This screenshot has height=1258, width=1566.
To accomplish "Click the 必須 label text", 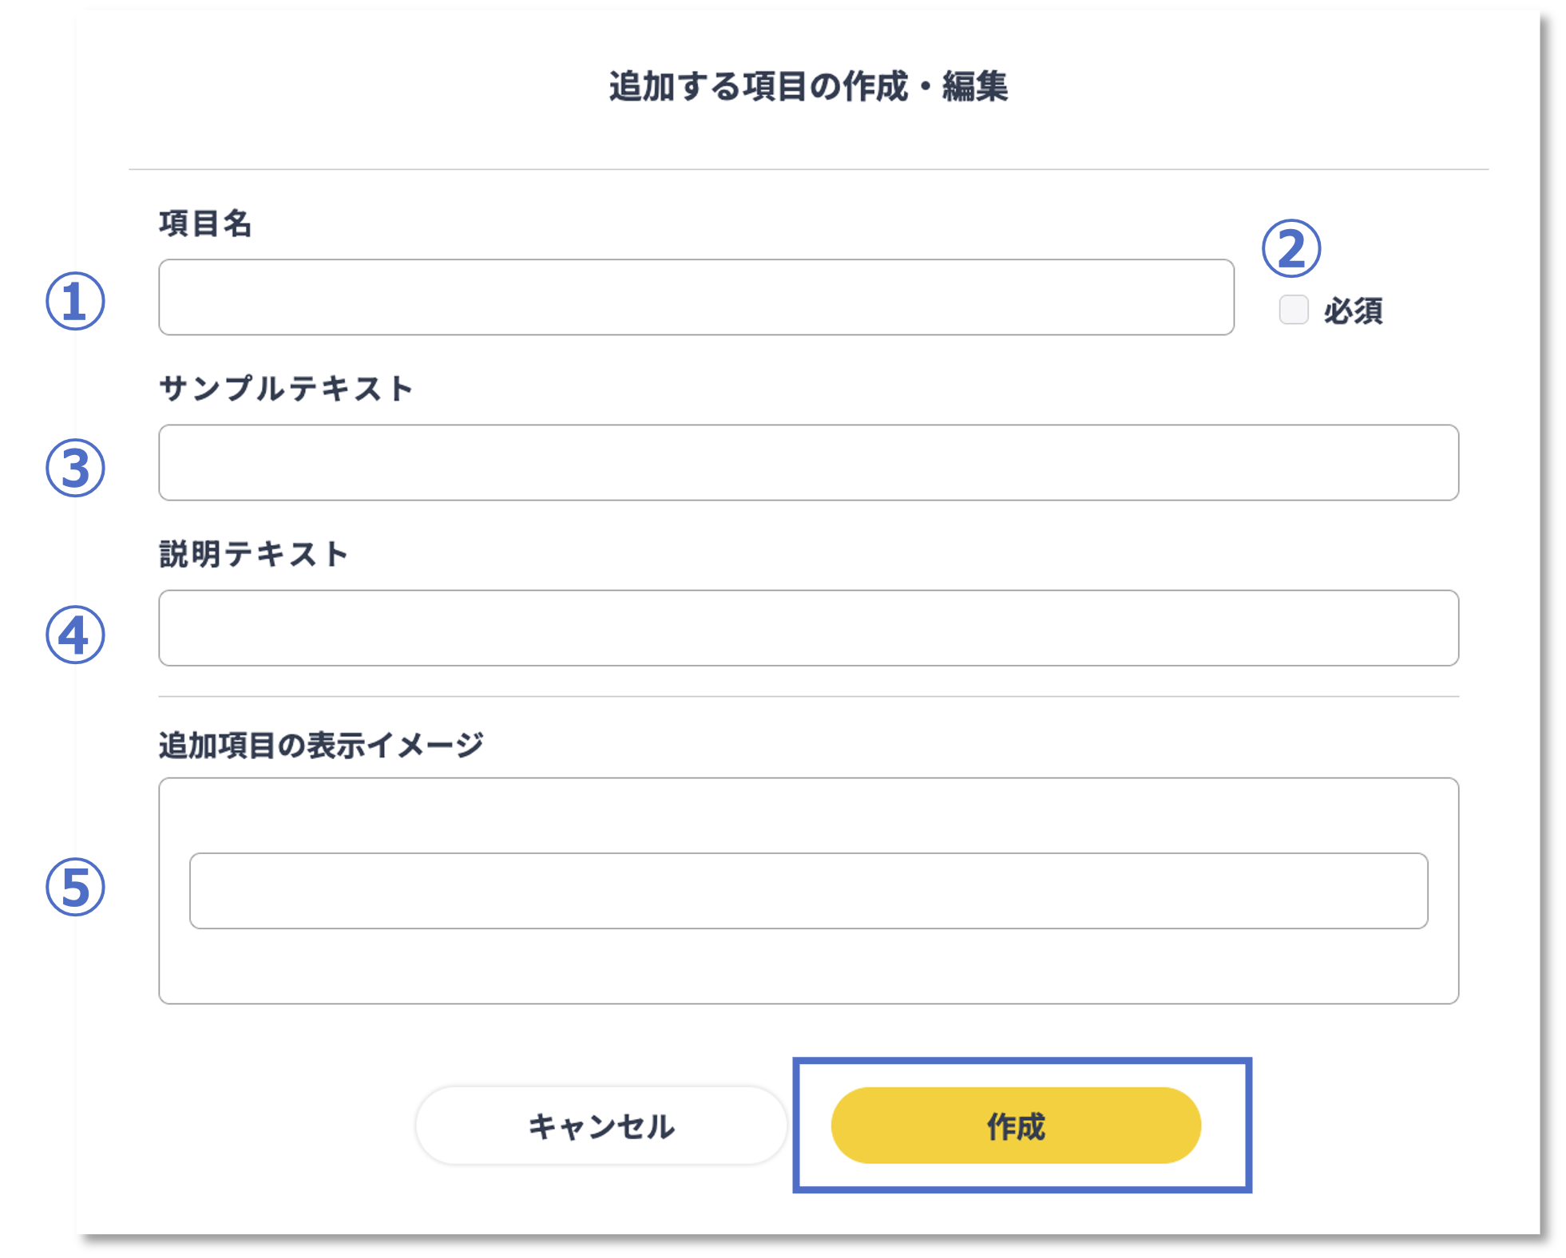I will click(1353, 311).
